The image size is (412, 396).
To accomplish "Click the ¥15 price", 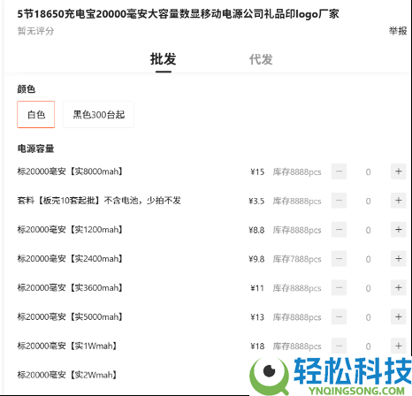I will [x=257, y=171].
